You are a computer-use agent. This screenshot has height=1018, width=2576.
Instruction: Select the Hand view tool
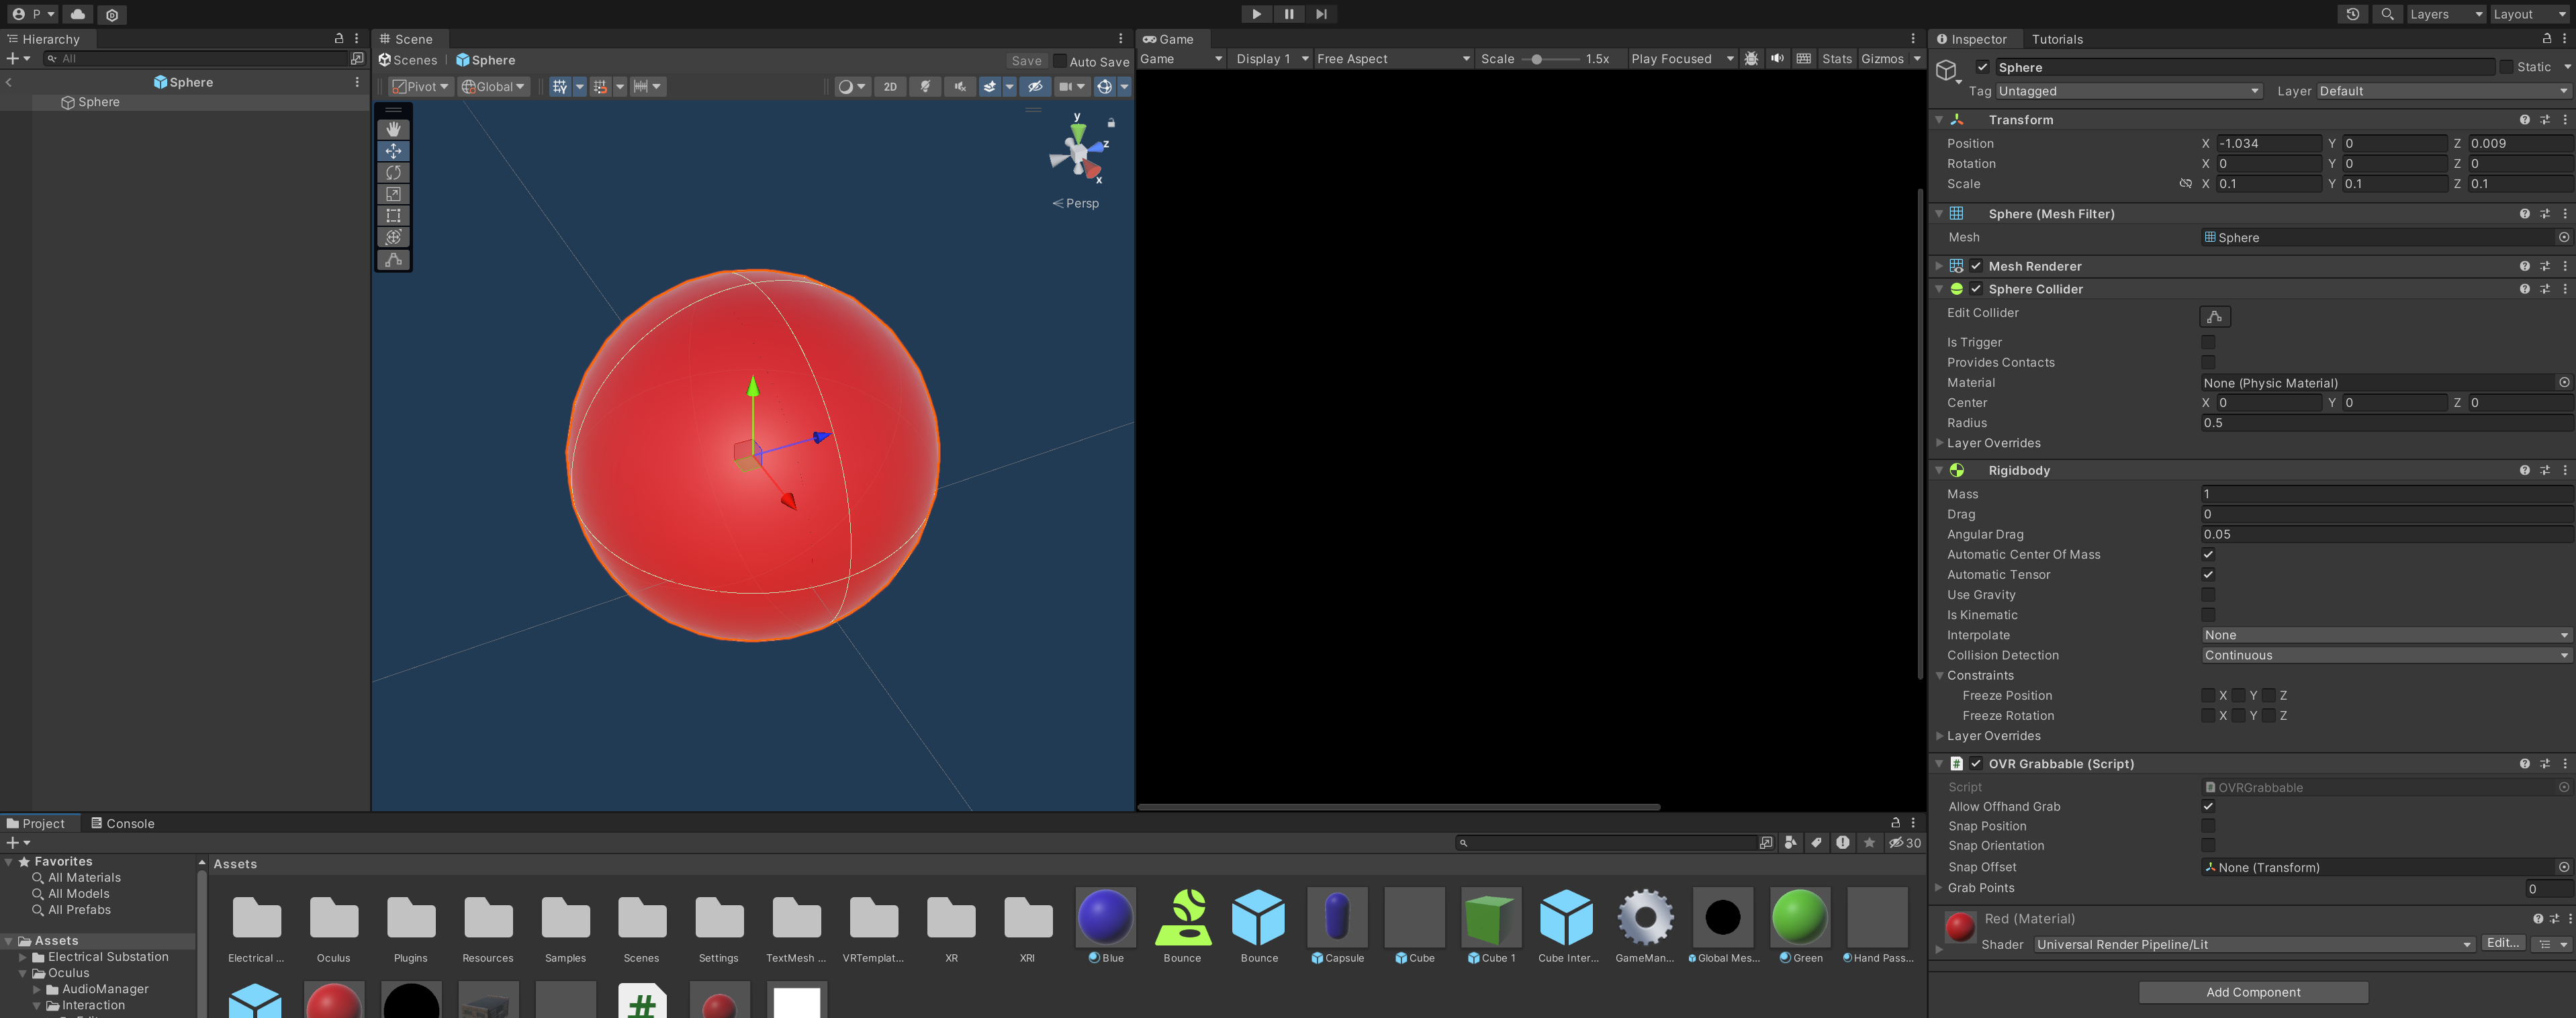point(393,129)
